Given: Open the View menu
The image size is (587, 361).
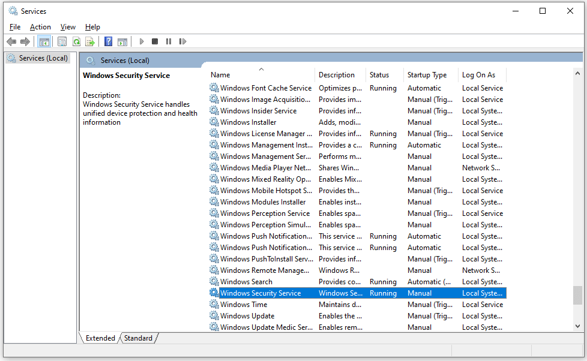Looking at the screenshot, I should click(x=68, y=27).
